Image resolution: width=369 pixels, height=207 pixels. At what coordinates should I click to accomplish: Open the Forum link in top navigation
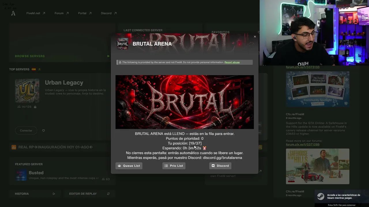click(x=61, y=13)
